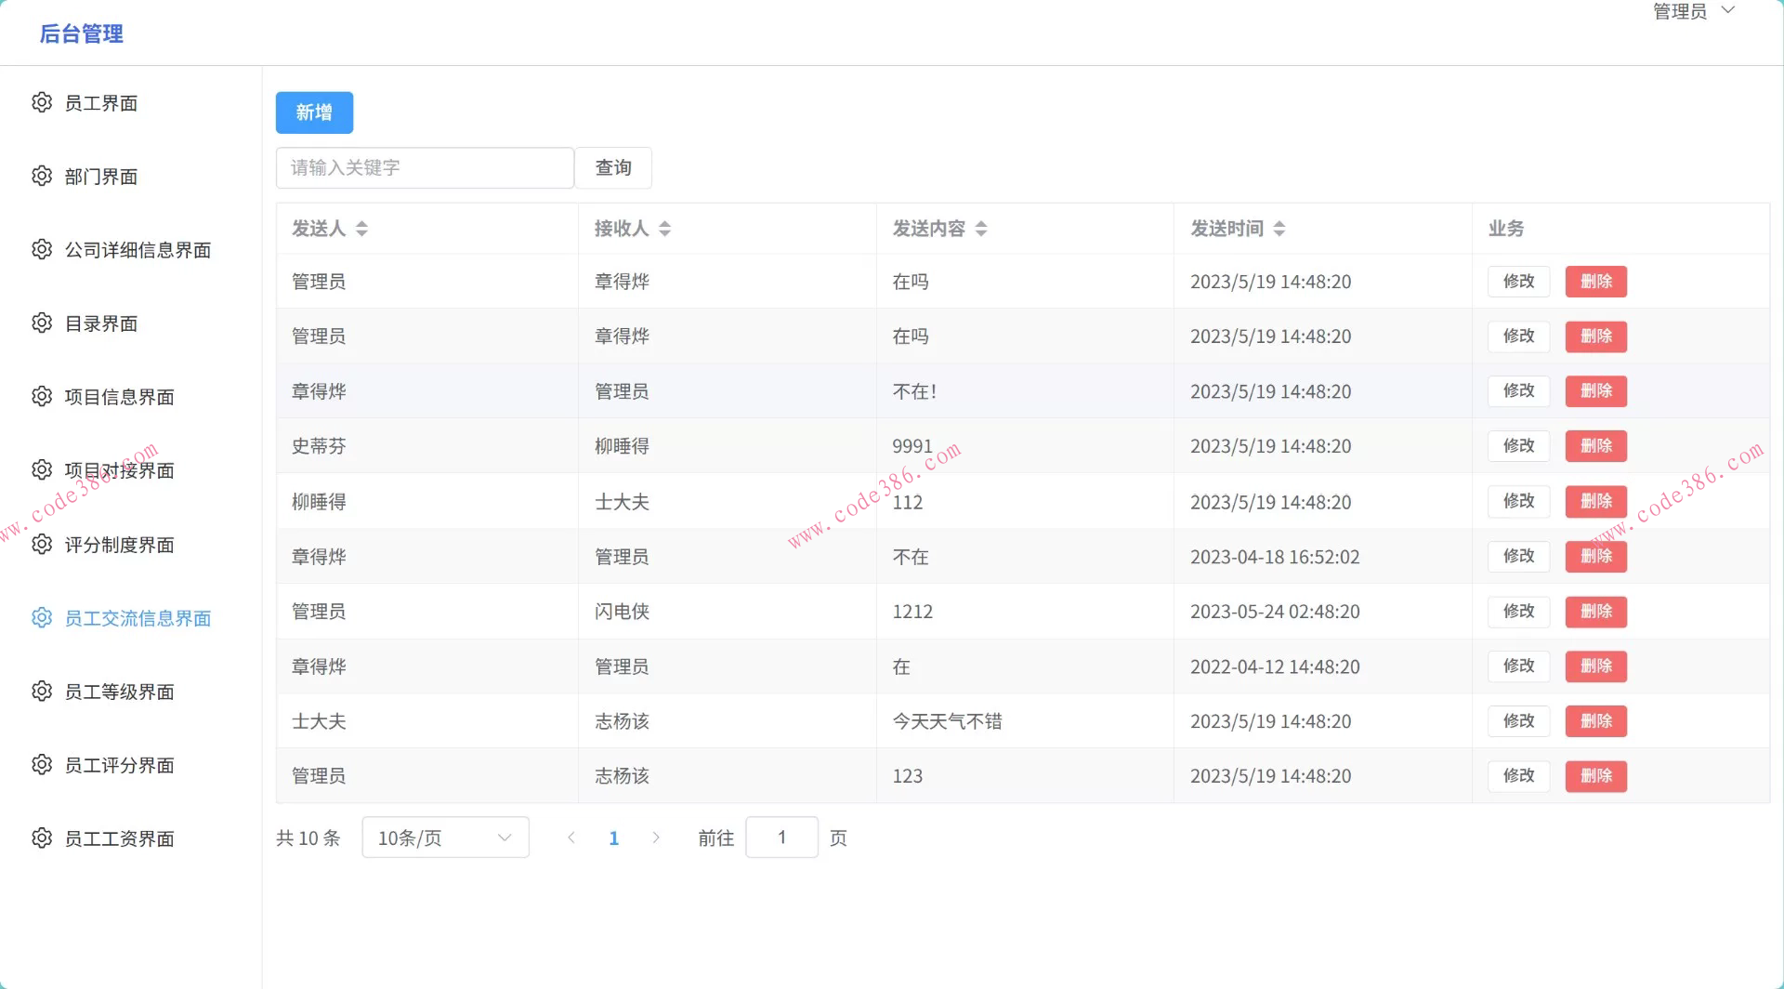Sort table by 发送人 column arrows
1784x989 pixels.
[x=361, y=229]
